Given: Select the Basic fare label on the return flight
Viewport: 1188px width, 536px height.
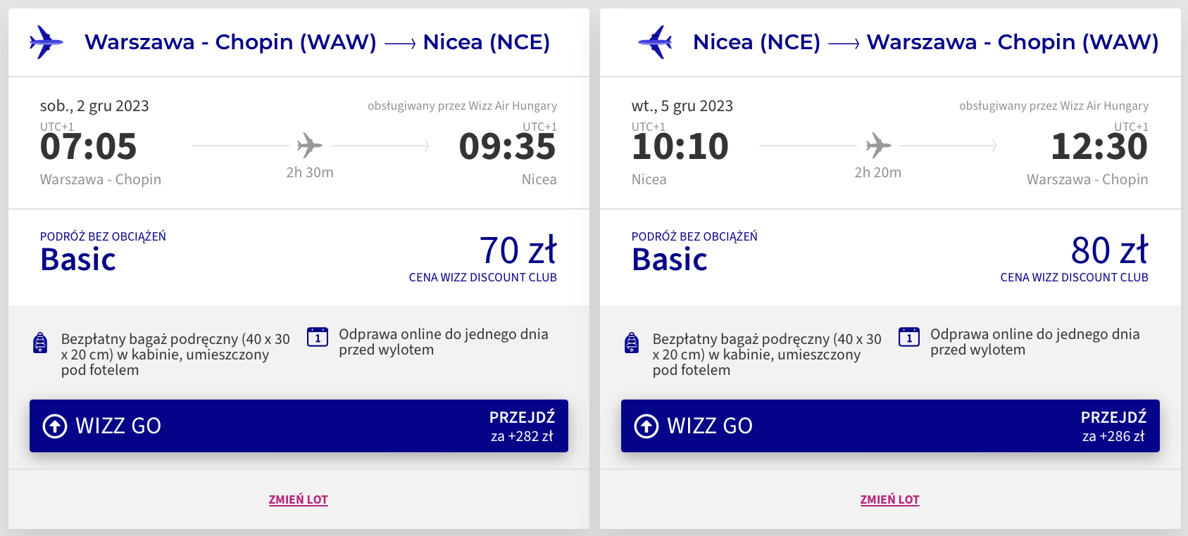Looking at the screenshot, I should tap(670, 260).
